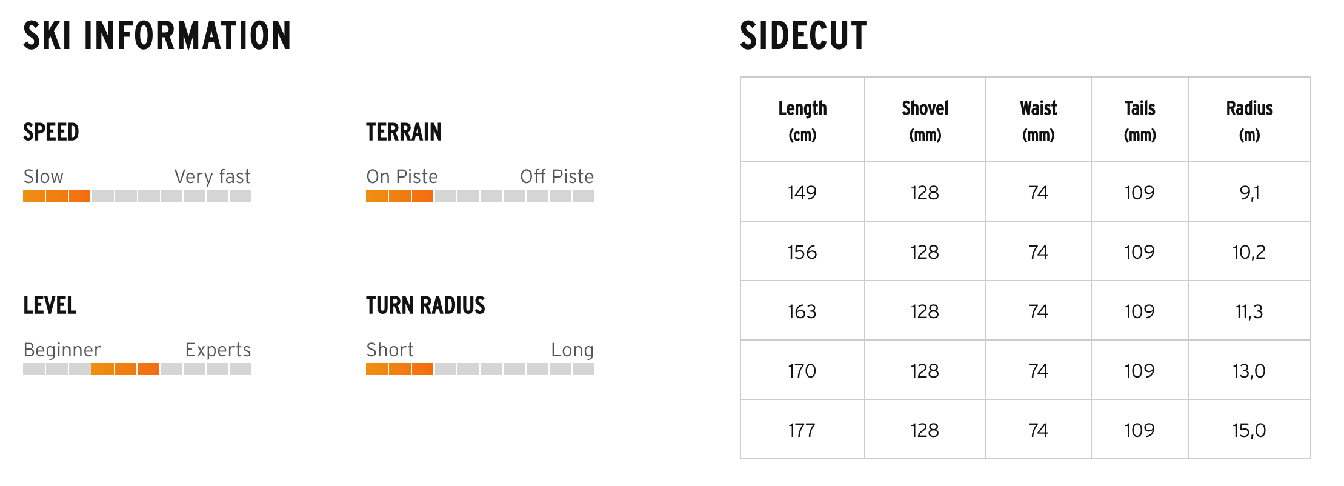1344x486 pixels.
Task: Click the 9,1 radius value
Action: (1249, 193)
